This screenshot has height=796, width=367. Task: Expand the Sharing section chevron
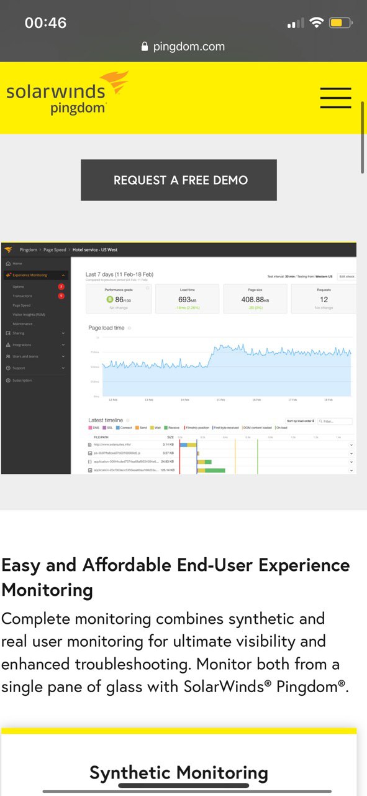(63, 333)
